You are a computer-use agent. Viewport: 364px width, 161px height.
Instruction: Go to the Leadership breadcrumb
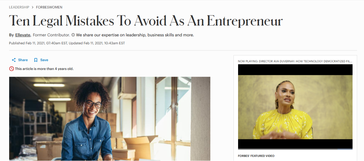tap(19, 7)
